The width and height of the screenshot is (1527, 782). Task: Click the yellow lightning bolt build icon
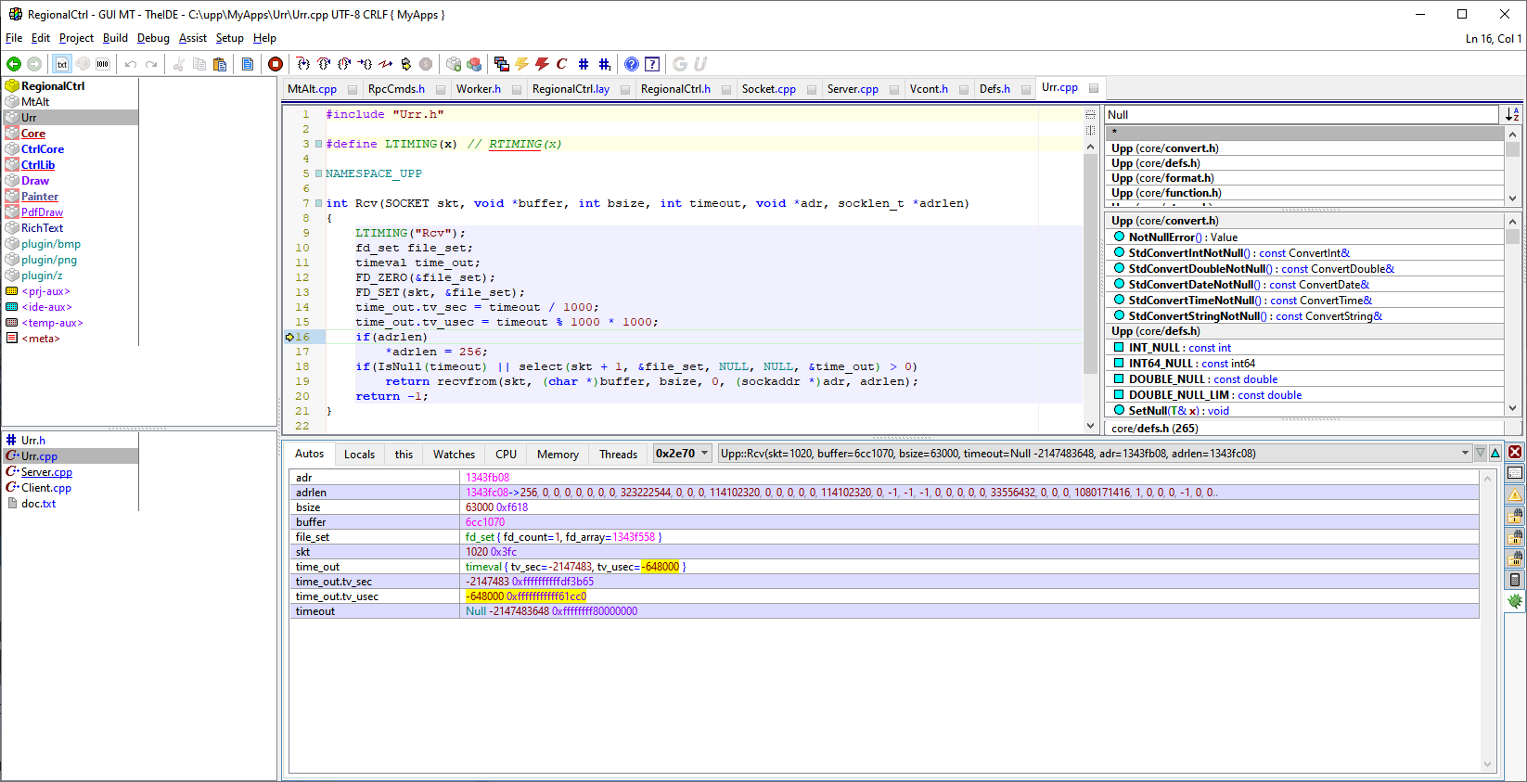coord(522,64)
